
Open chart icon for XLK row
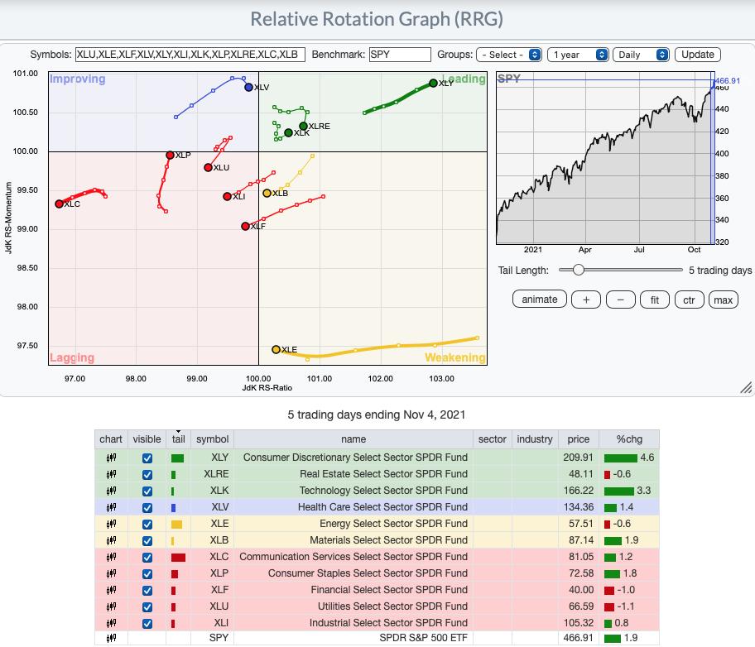[111, 491]
